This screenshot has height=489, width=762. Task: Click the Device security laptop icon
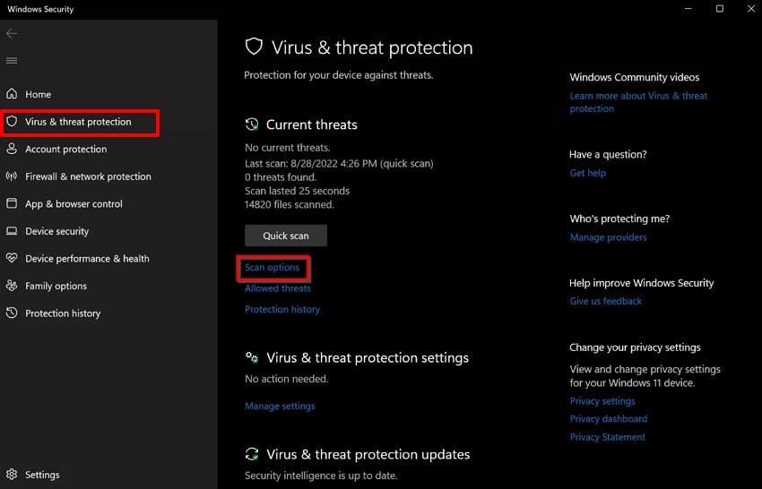[x=12, y=231]
